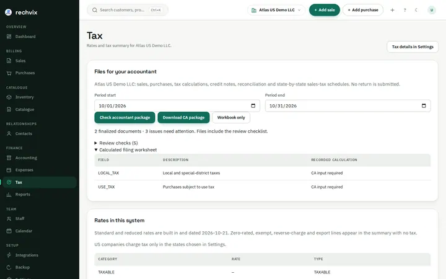Click the company building icon
Viewport: 446px width, 279px height.
[254, 10]
